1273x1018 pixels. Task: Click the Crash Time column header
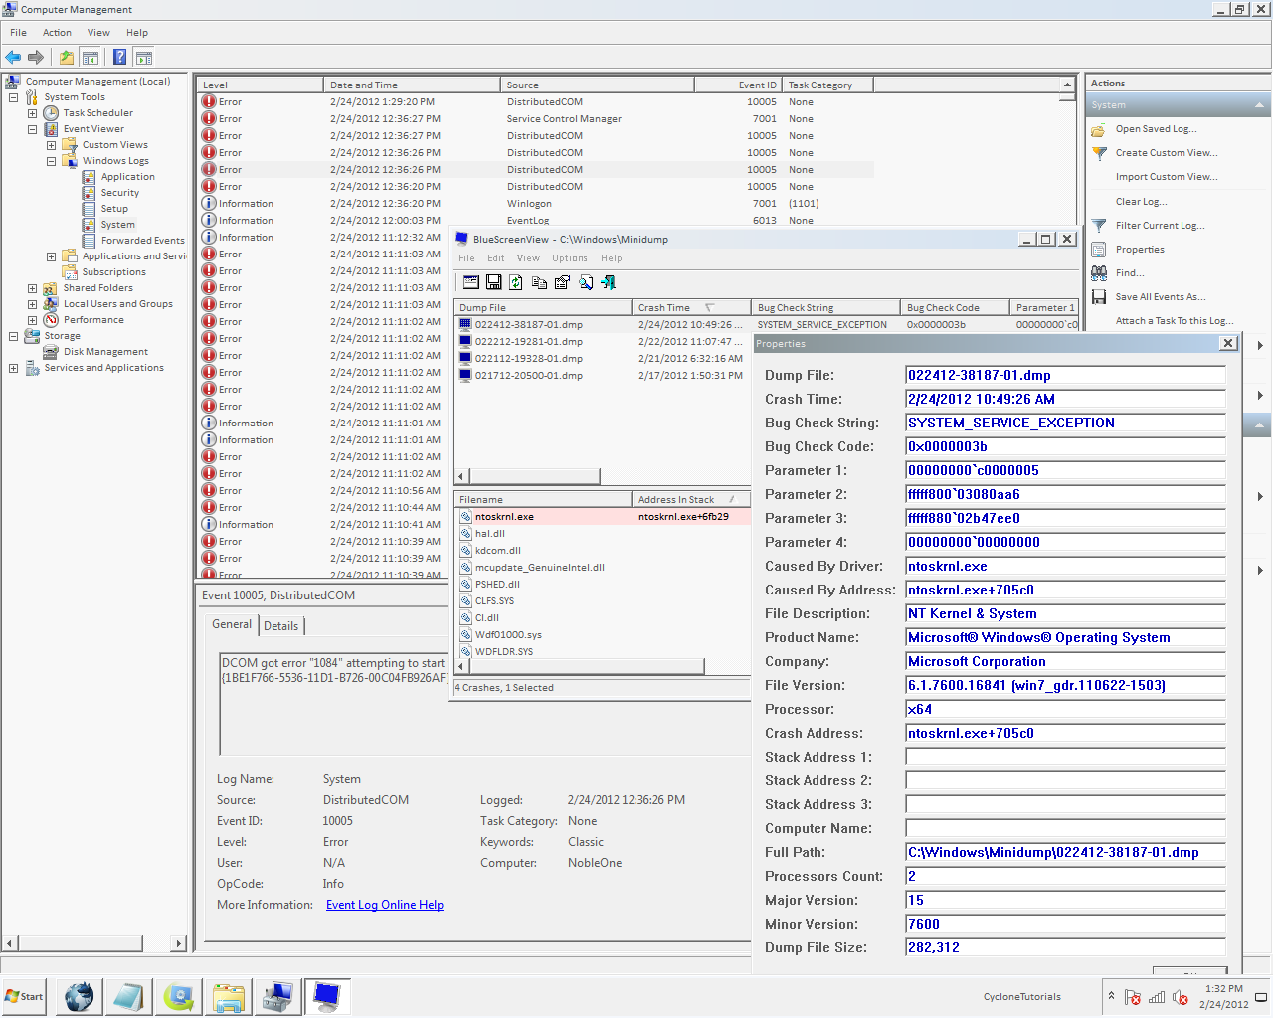point(664,308)
